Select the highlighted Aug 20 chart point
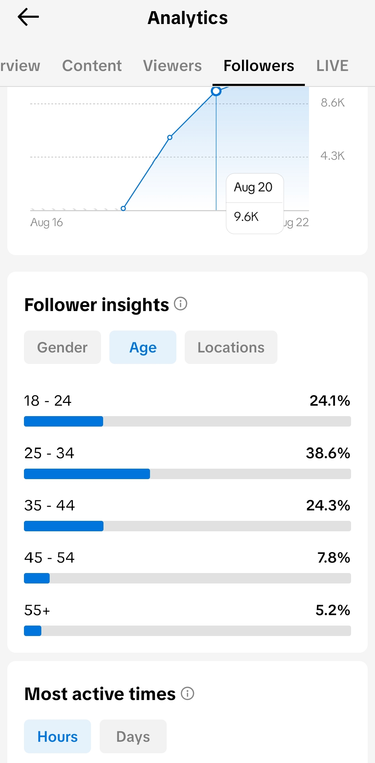Viewport: 375px width, 763px height. 216,91
